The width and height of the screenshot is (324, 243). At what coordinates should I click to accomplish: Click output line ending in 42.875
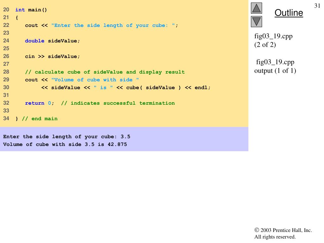(65, 144)
